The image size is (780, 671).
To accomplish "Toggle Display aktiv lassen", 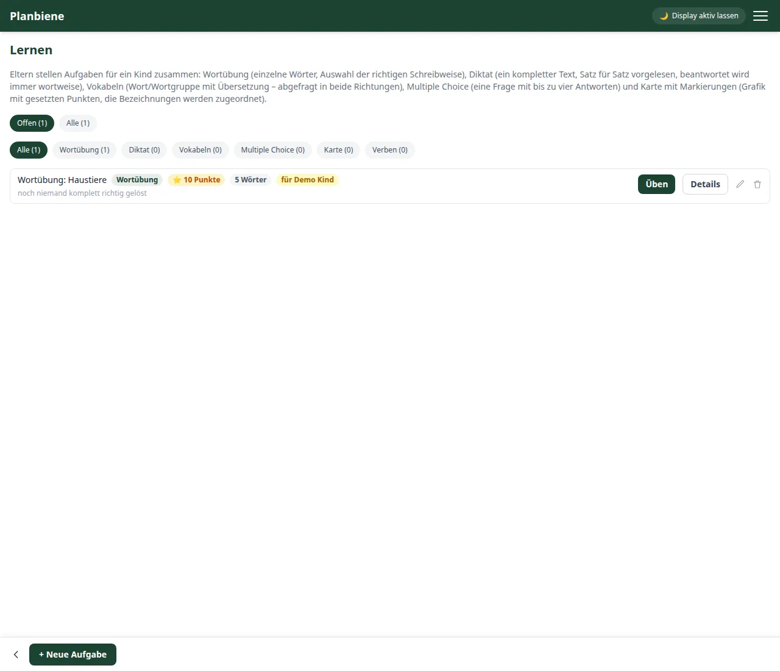I will (x=699, y=16).
